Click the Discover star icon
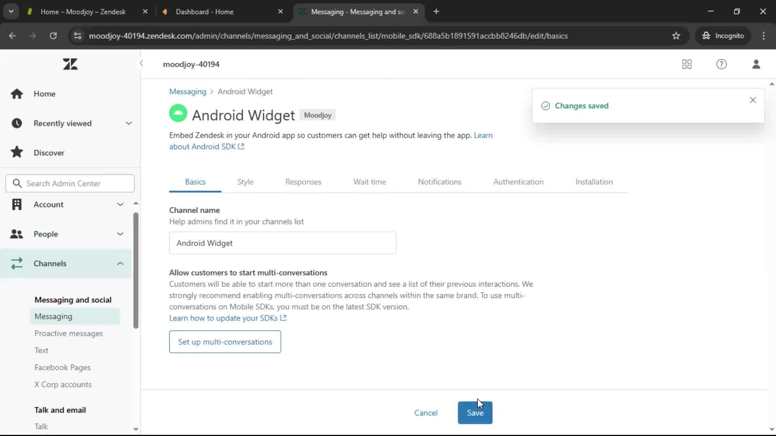 (17, 152)
